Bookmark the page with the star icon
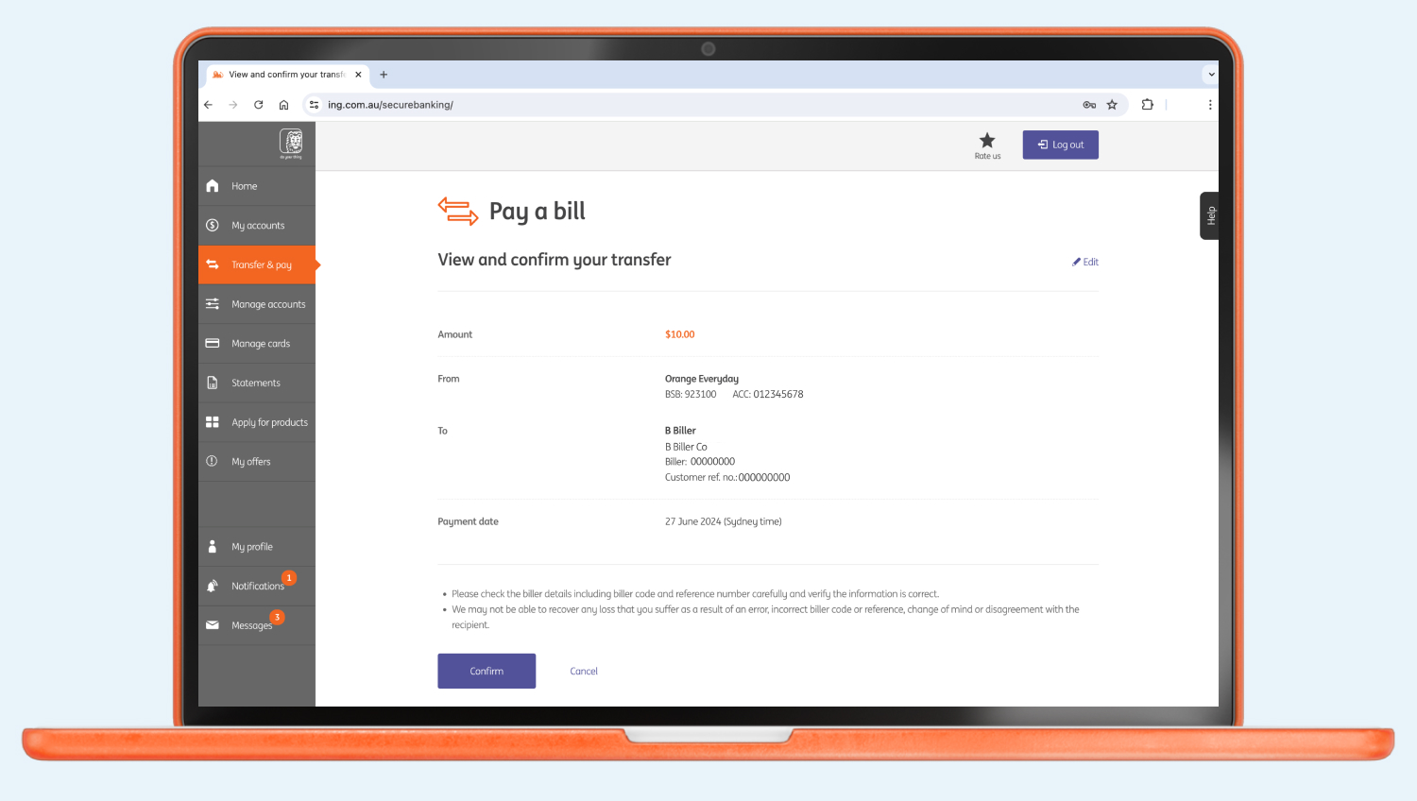This screenshot has height=801, width=1417. click(1112, 105)
